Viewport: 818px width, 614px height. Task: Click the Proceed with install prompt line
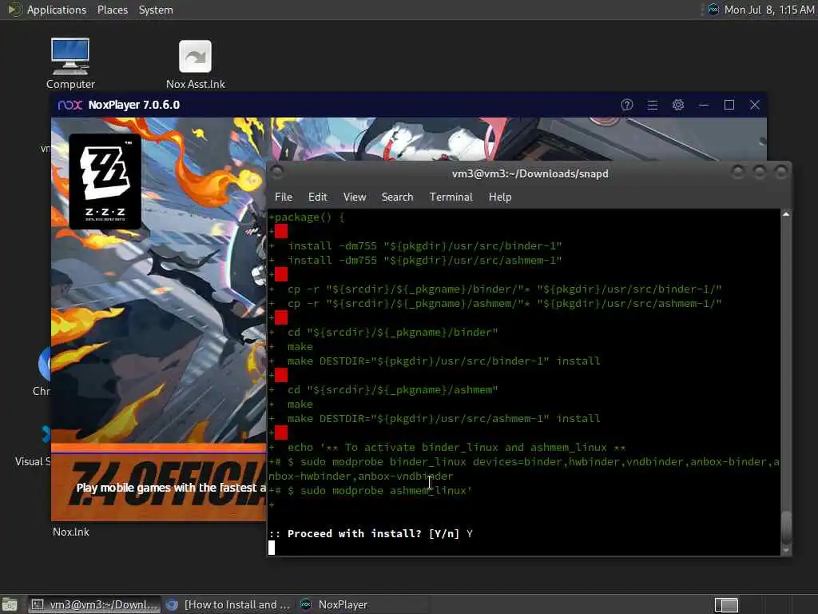click(x=371, y=533)
